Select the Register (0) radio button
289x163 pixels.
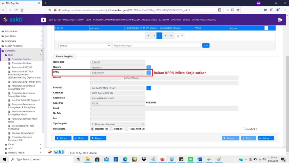[x=93, y=129]
